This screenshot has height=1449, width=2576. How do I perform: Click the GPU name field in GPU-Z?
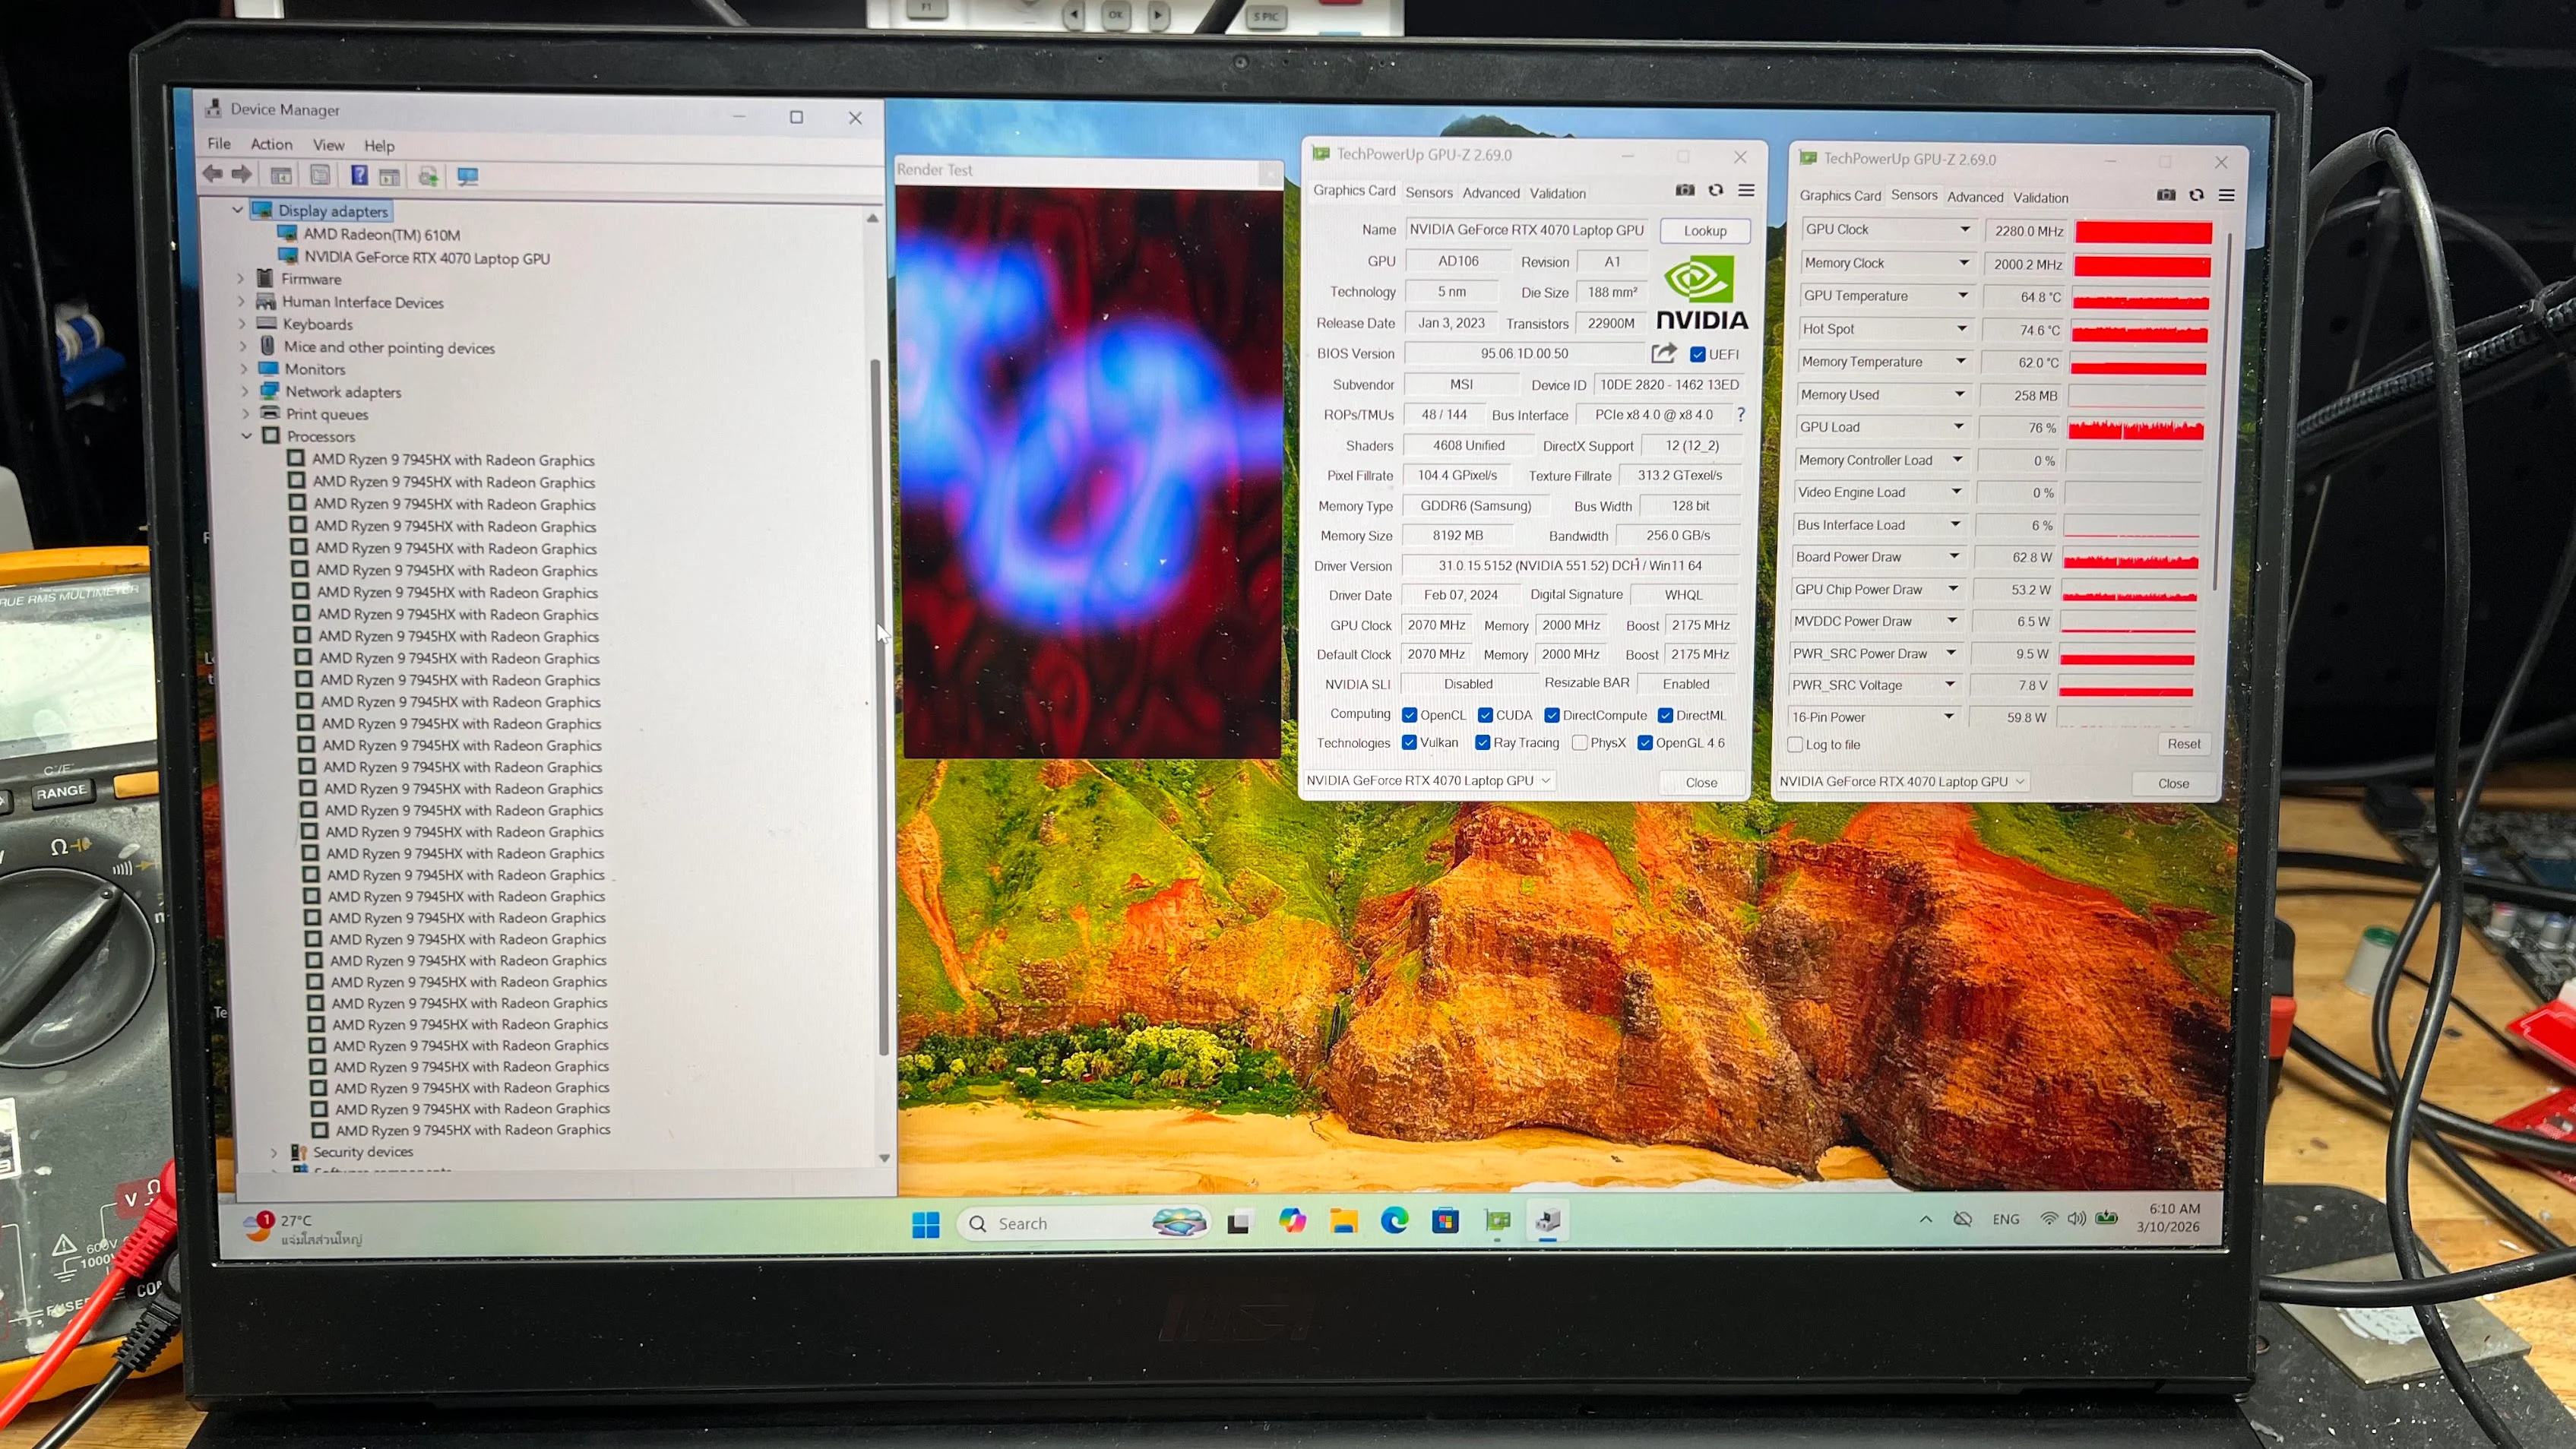(x=1527, y=230)
